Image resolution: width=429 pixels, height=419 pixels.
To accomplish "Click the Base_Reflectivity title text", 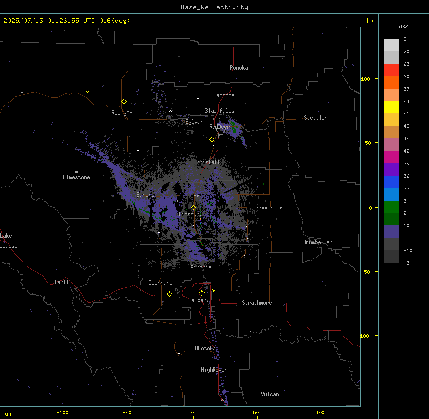I will (x=214, y=7).
